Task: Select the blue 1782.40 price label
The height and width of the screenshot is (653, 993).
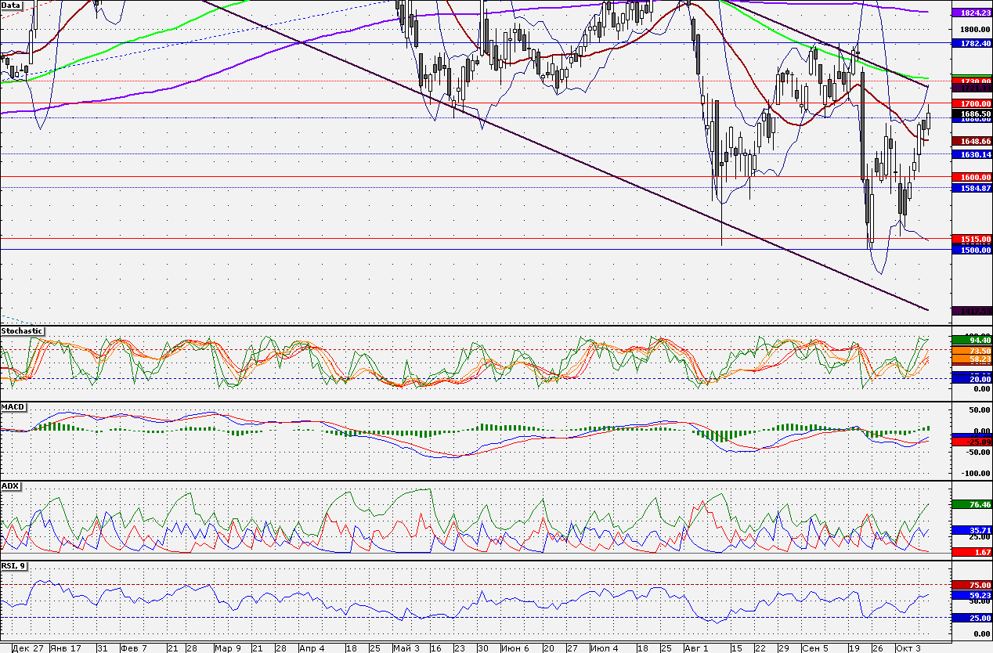Action: [x=971, y=43]
